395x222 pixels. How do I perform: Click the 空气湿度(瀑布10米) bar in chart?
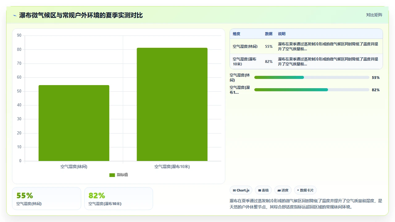[172, 104]
